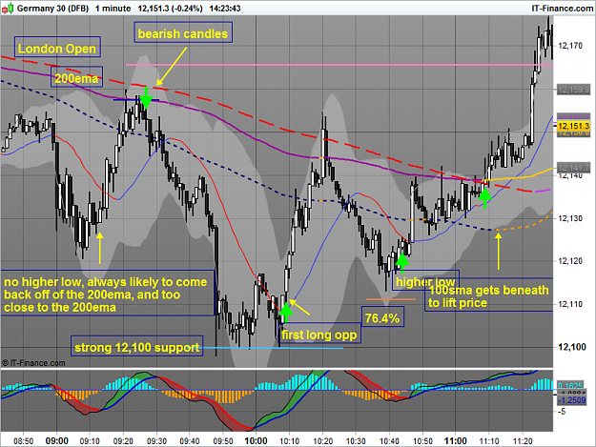Viewport: 596px width, 447px height.
Task: Select the 12,170 price axis label
Action: click(x=570, y=46)
